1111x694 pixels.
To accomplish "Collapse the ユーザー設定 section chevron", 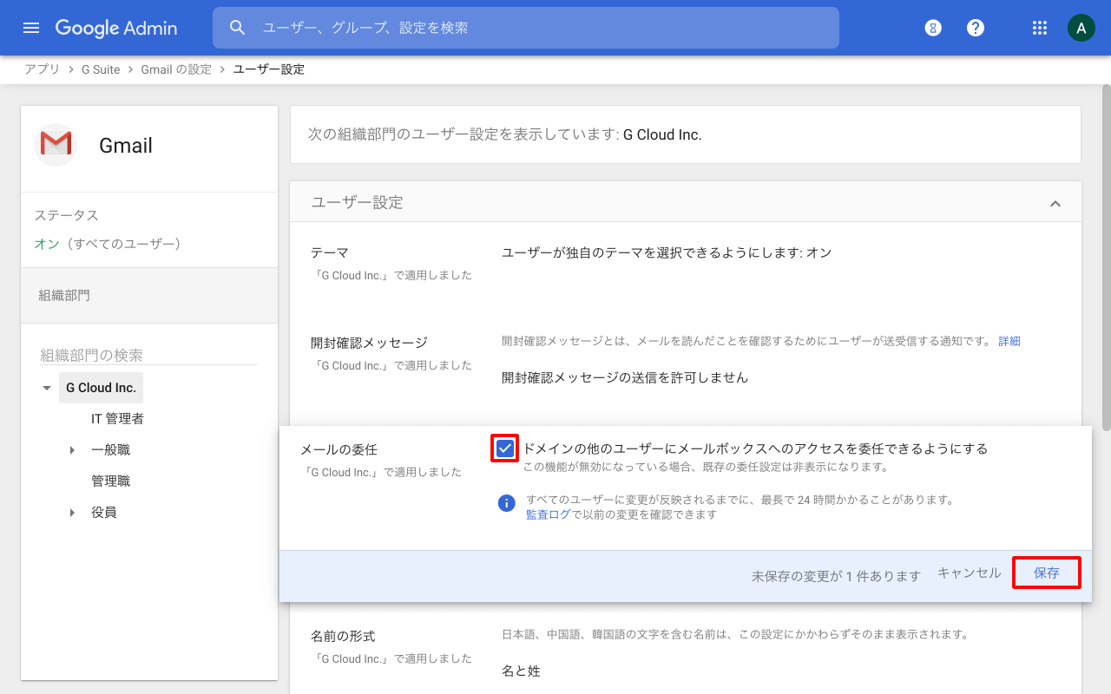I will click(1055, 203).
